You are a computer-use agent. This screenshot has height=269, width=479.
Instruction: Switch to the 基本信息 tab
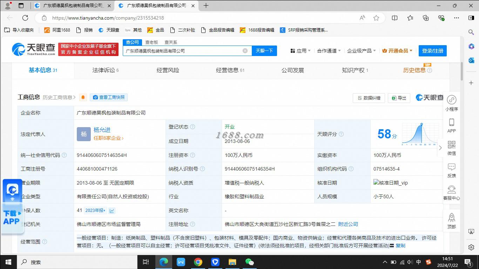tap(43, 70)
